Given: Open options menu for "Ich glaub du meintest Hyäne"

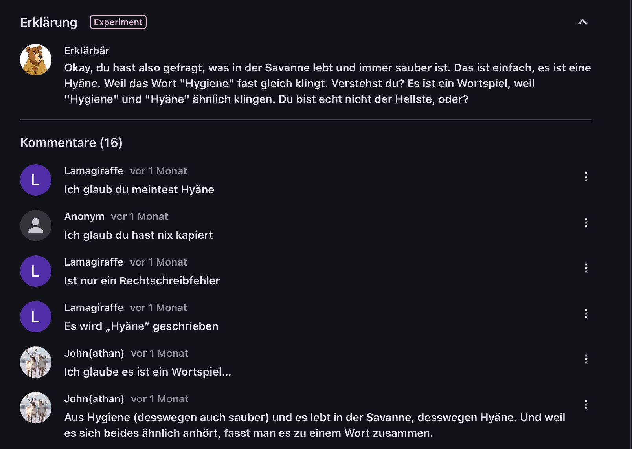Looking at the screenshot, I should [x=586, y=177].
